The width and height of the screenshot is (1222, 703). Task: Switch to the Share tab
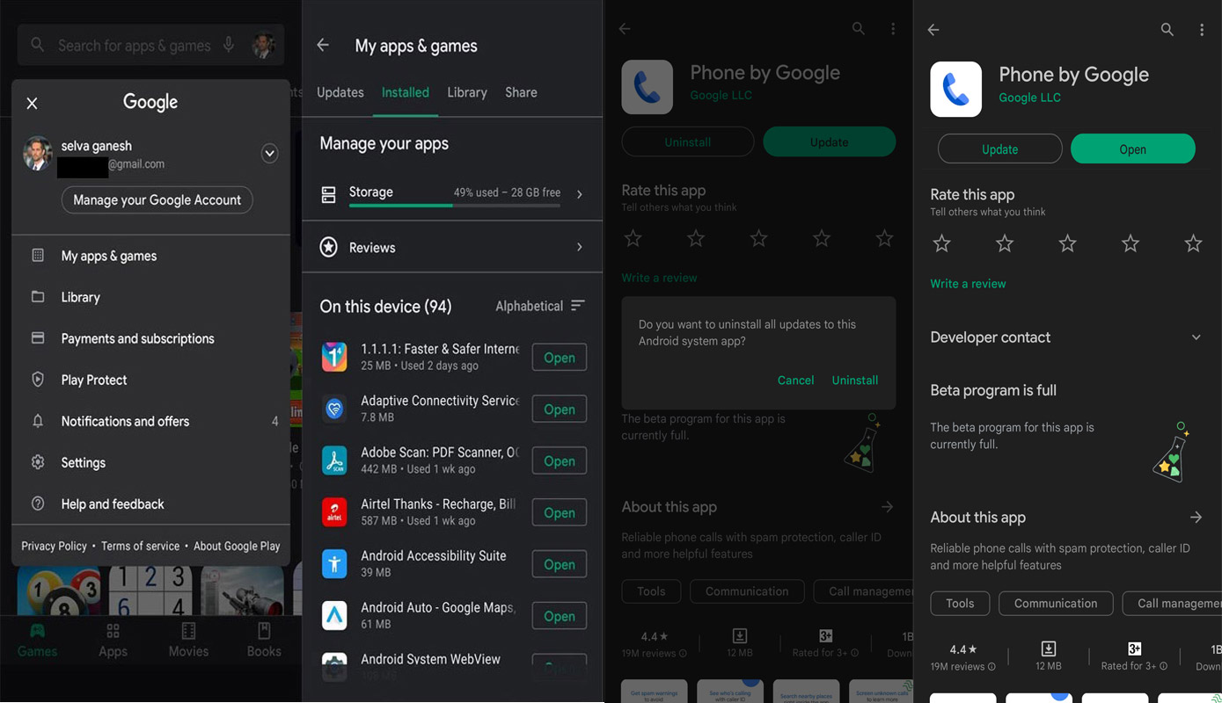[521, 92]
